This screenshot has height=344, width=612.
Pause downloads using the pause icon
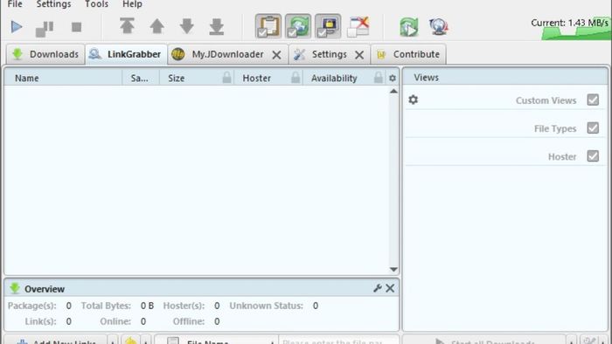coord(45,29)
